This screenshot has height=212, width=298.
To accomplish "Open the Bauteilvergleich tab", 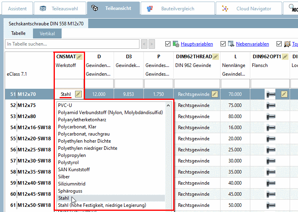I will click(178, 9).
